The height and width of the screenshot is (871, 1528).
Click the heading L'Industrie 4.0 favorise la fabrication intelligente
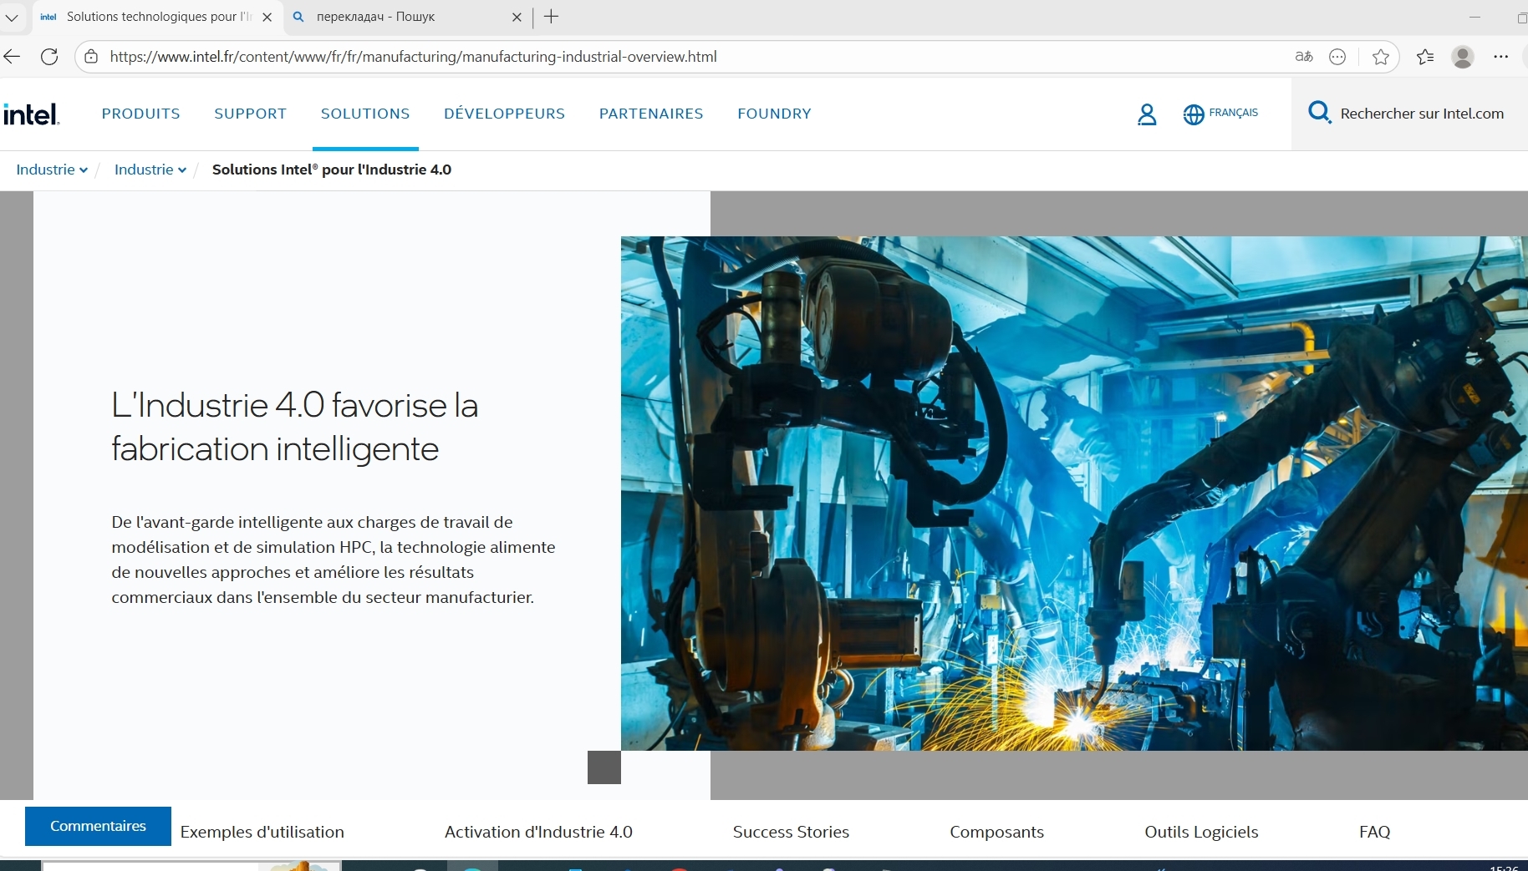coord(295,427)
